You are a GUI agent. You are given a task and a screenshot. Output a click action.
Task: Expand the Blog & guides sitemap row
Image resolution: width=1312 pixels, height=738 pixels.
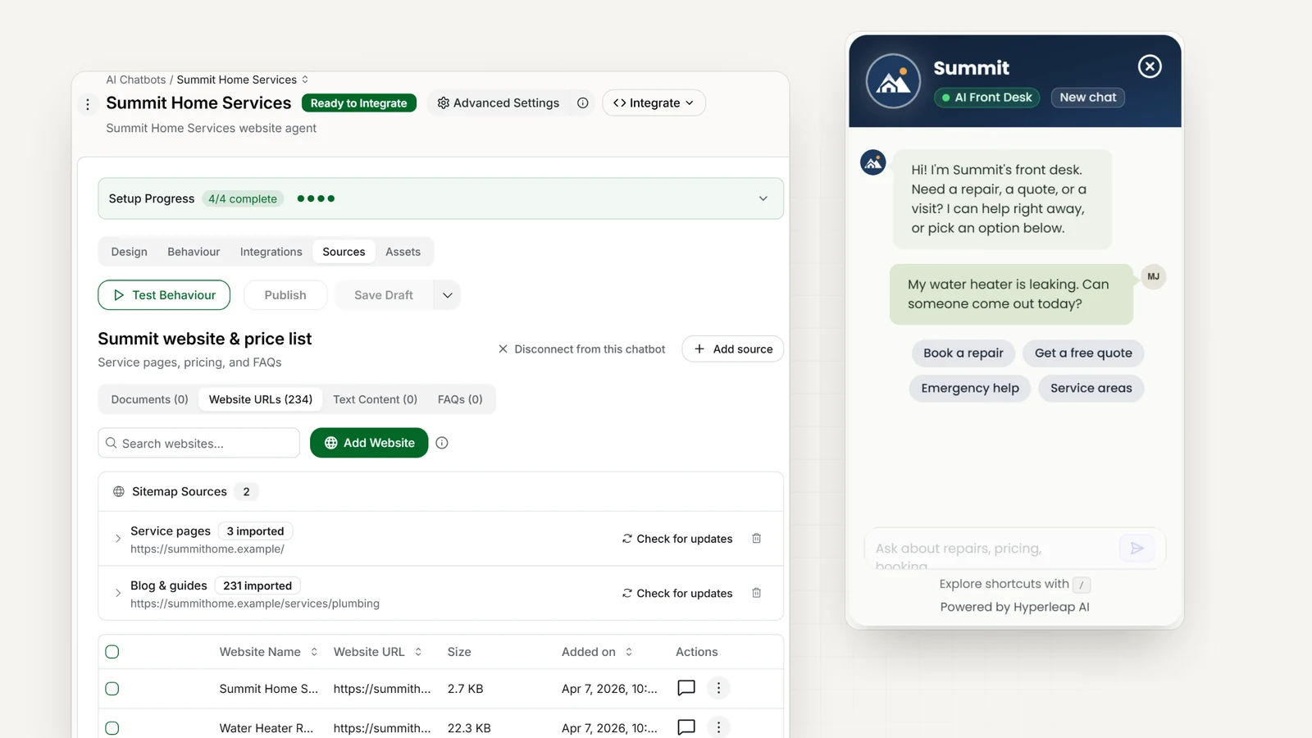click(x=118, y=593)
